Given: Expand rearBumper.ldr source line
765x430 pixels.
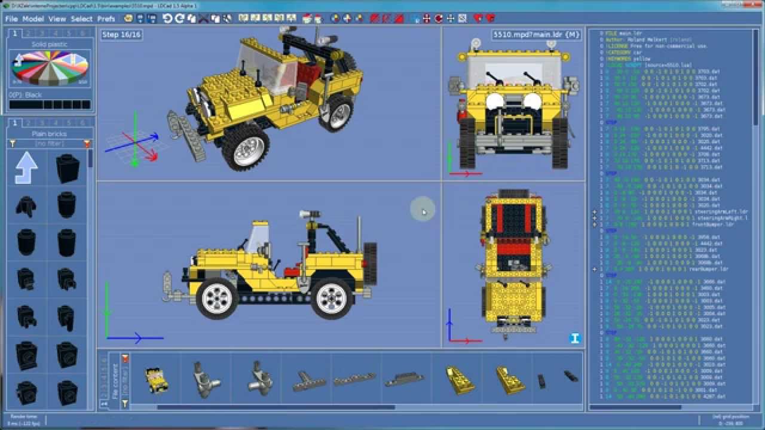Looking at the screenshot, I should pyautogui.click(x=595, y=269).
